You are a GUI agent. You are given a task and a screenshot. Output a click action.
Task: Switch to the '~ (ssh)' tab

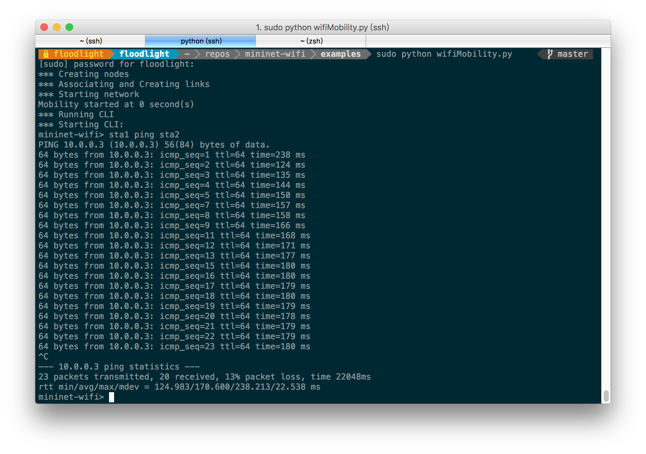point(90,41)
